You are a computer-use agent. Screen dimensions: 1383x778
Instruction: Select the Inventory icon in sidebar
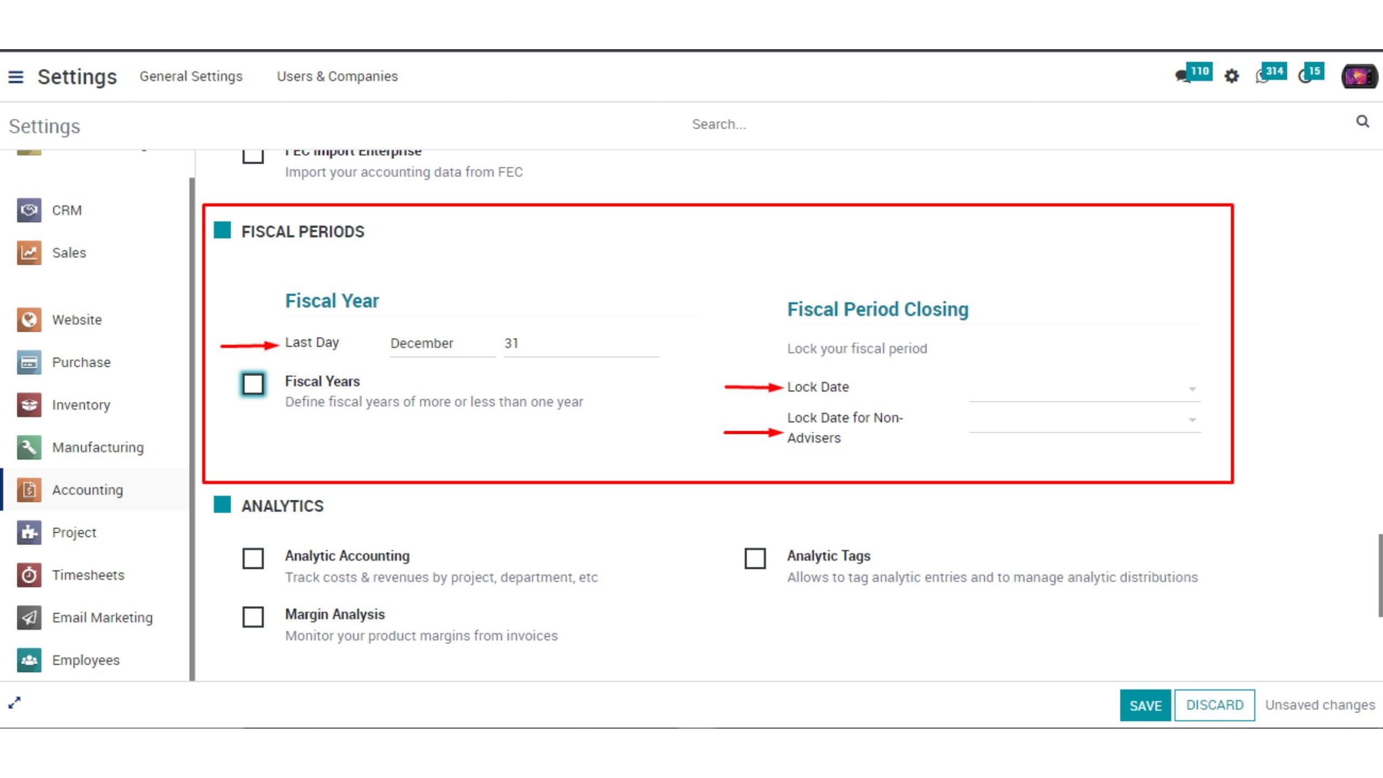pyautogui.click(x=29, y=405)
